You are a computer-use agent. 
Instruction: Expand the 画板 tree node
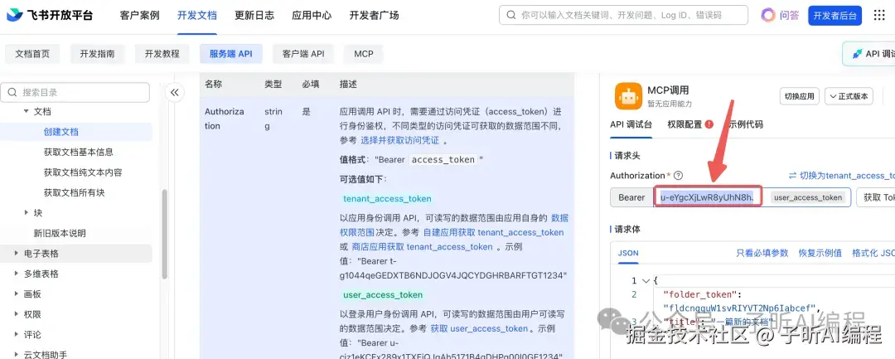click(16, 294)
